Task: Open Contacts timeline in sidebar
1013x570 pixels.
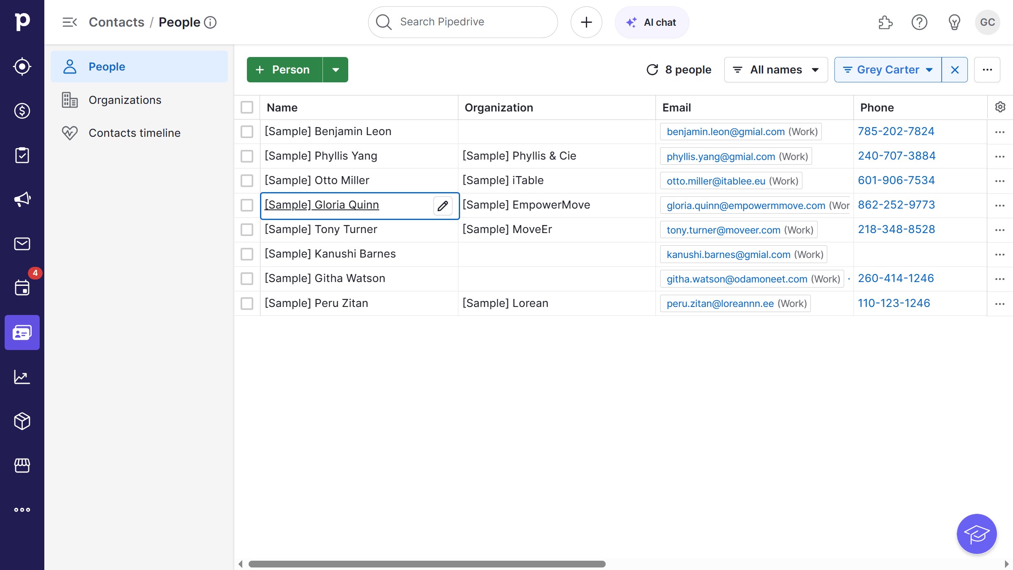Action: 139,133
